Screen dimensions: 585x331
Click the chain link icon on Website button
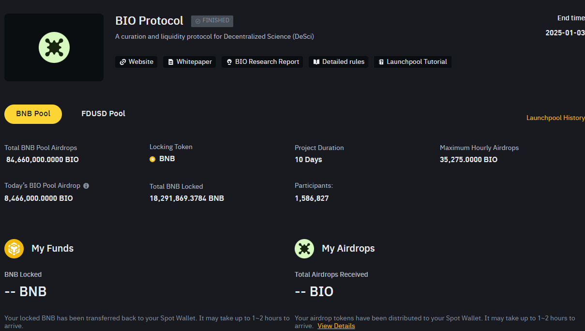[123, 62]
